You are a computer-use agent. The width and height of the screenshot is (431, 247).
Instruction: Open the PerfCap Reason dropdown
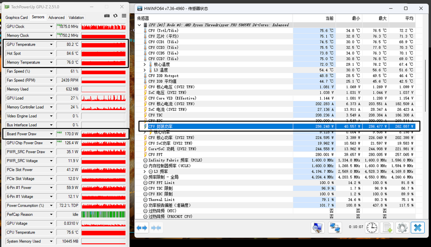(x=51, y=214)
